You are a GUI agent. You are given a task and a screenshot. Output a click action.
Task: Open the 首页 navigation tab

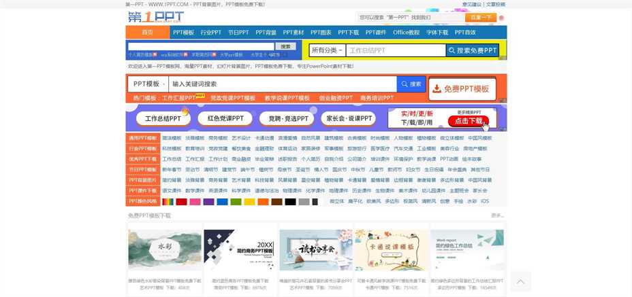[x=147, y=33]
